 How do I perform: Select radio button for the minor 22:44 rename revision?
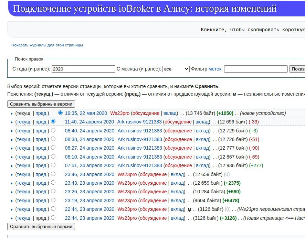pos(53,209)
